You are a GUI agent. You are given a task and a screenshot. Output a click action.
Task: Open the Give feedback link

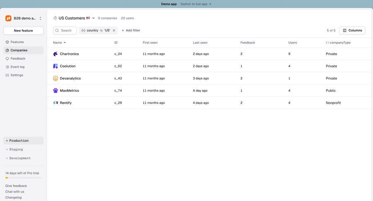[x=16, y=186]
